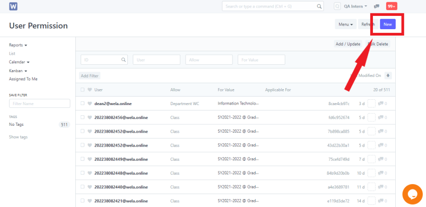This screenshot has width=426, height=207.
Task: Like the 202238082440@wela.online row heart
Action: click(x=89, y=187)
